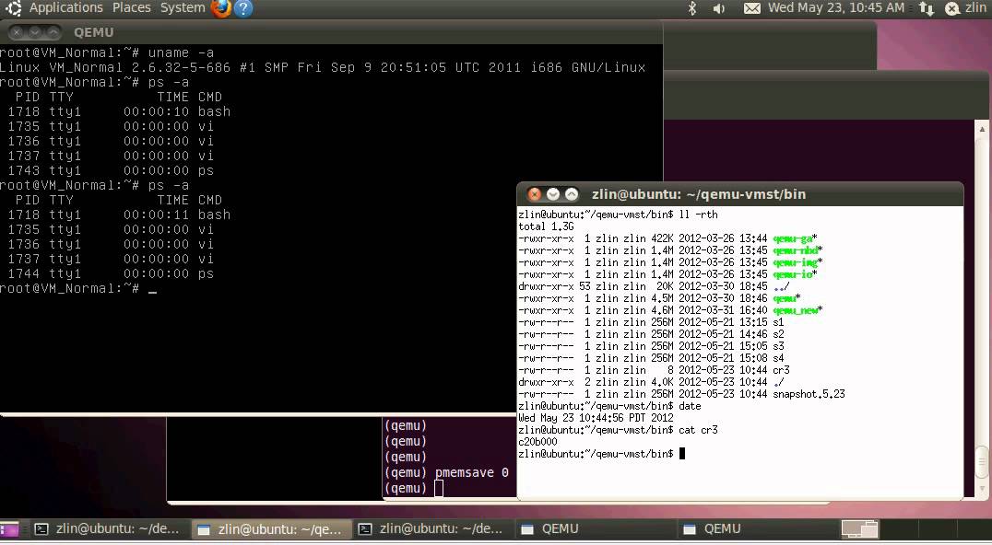Open the zlin user session menu
The image size is (992, 545).
pyautogui.click(x=965, y=8)
